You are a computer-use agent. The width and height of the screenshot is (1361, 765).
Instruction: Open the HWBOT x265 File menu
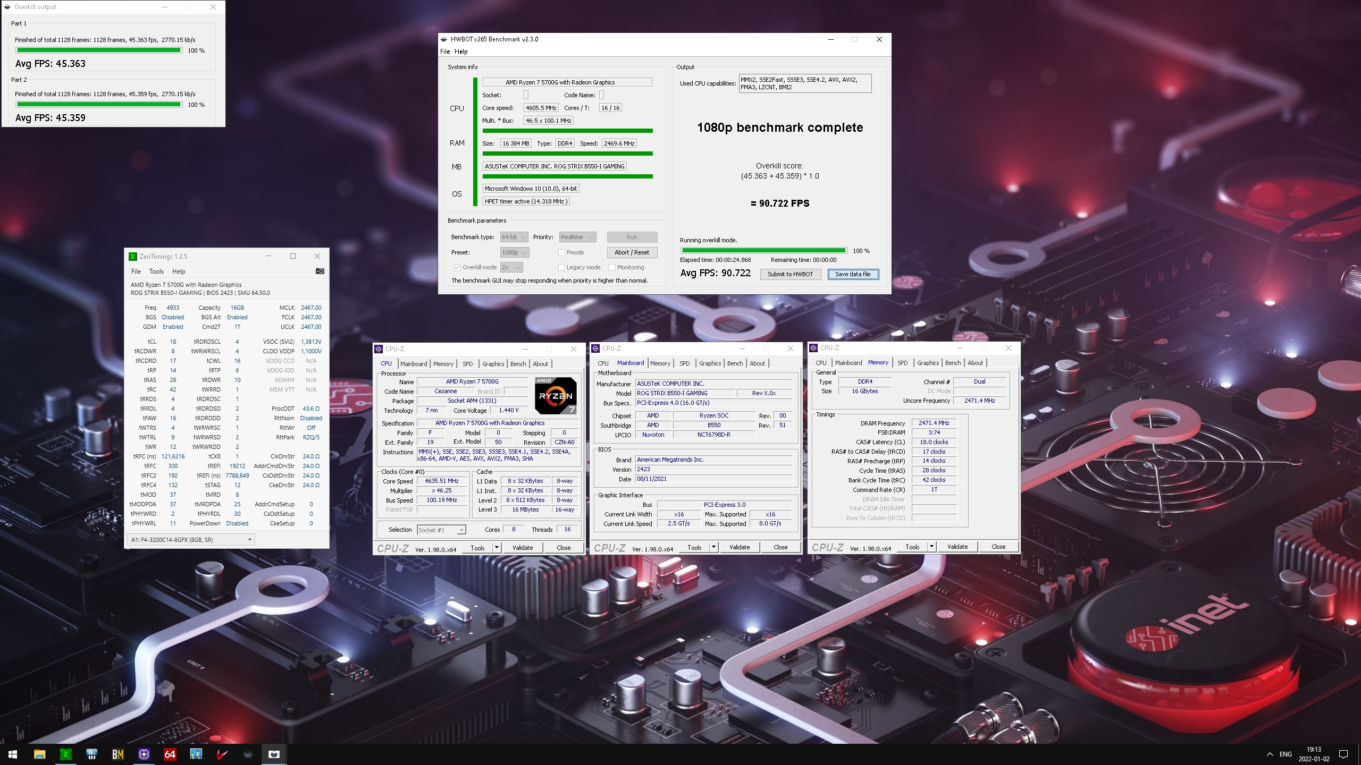[x=445, y=52]
